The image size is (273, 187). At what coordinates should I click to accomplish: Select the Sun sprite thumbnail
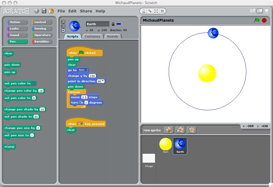pyautogui.click(x=166, y=146)
